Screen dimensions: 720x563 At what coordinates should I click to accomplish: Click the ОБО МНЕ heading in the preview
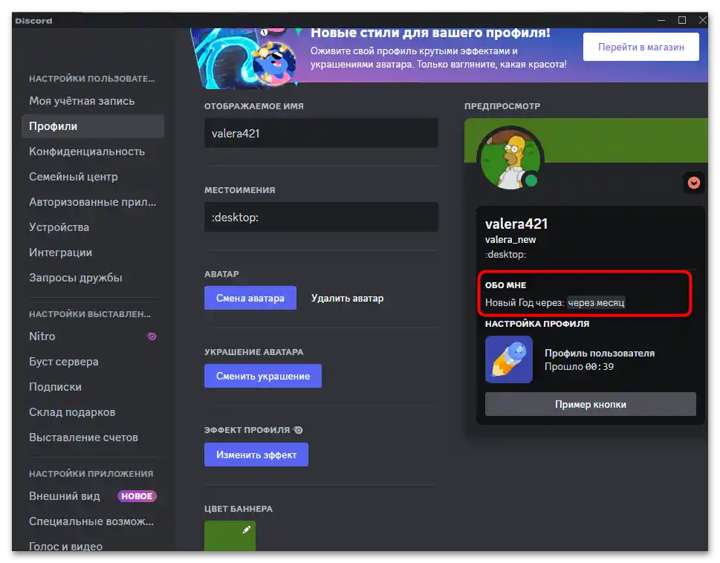coord(505,285)
